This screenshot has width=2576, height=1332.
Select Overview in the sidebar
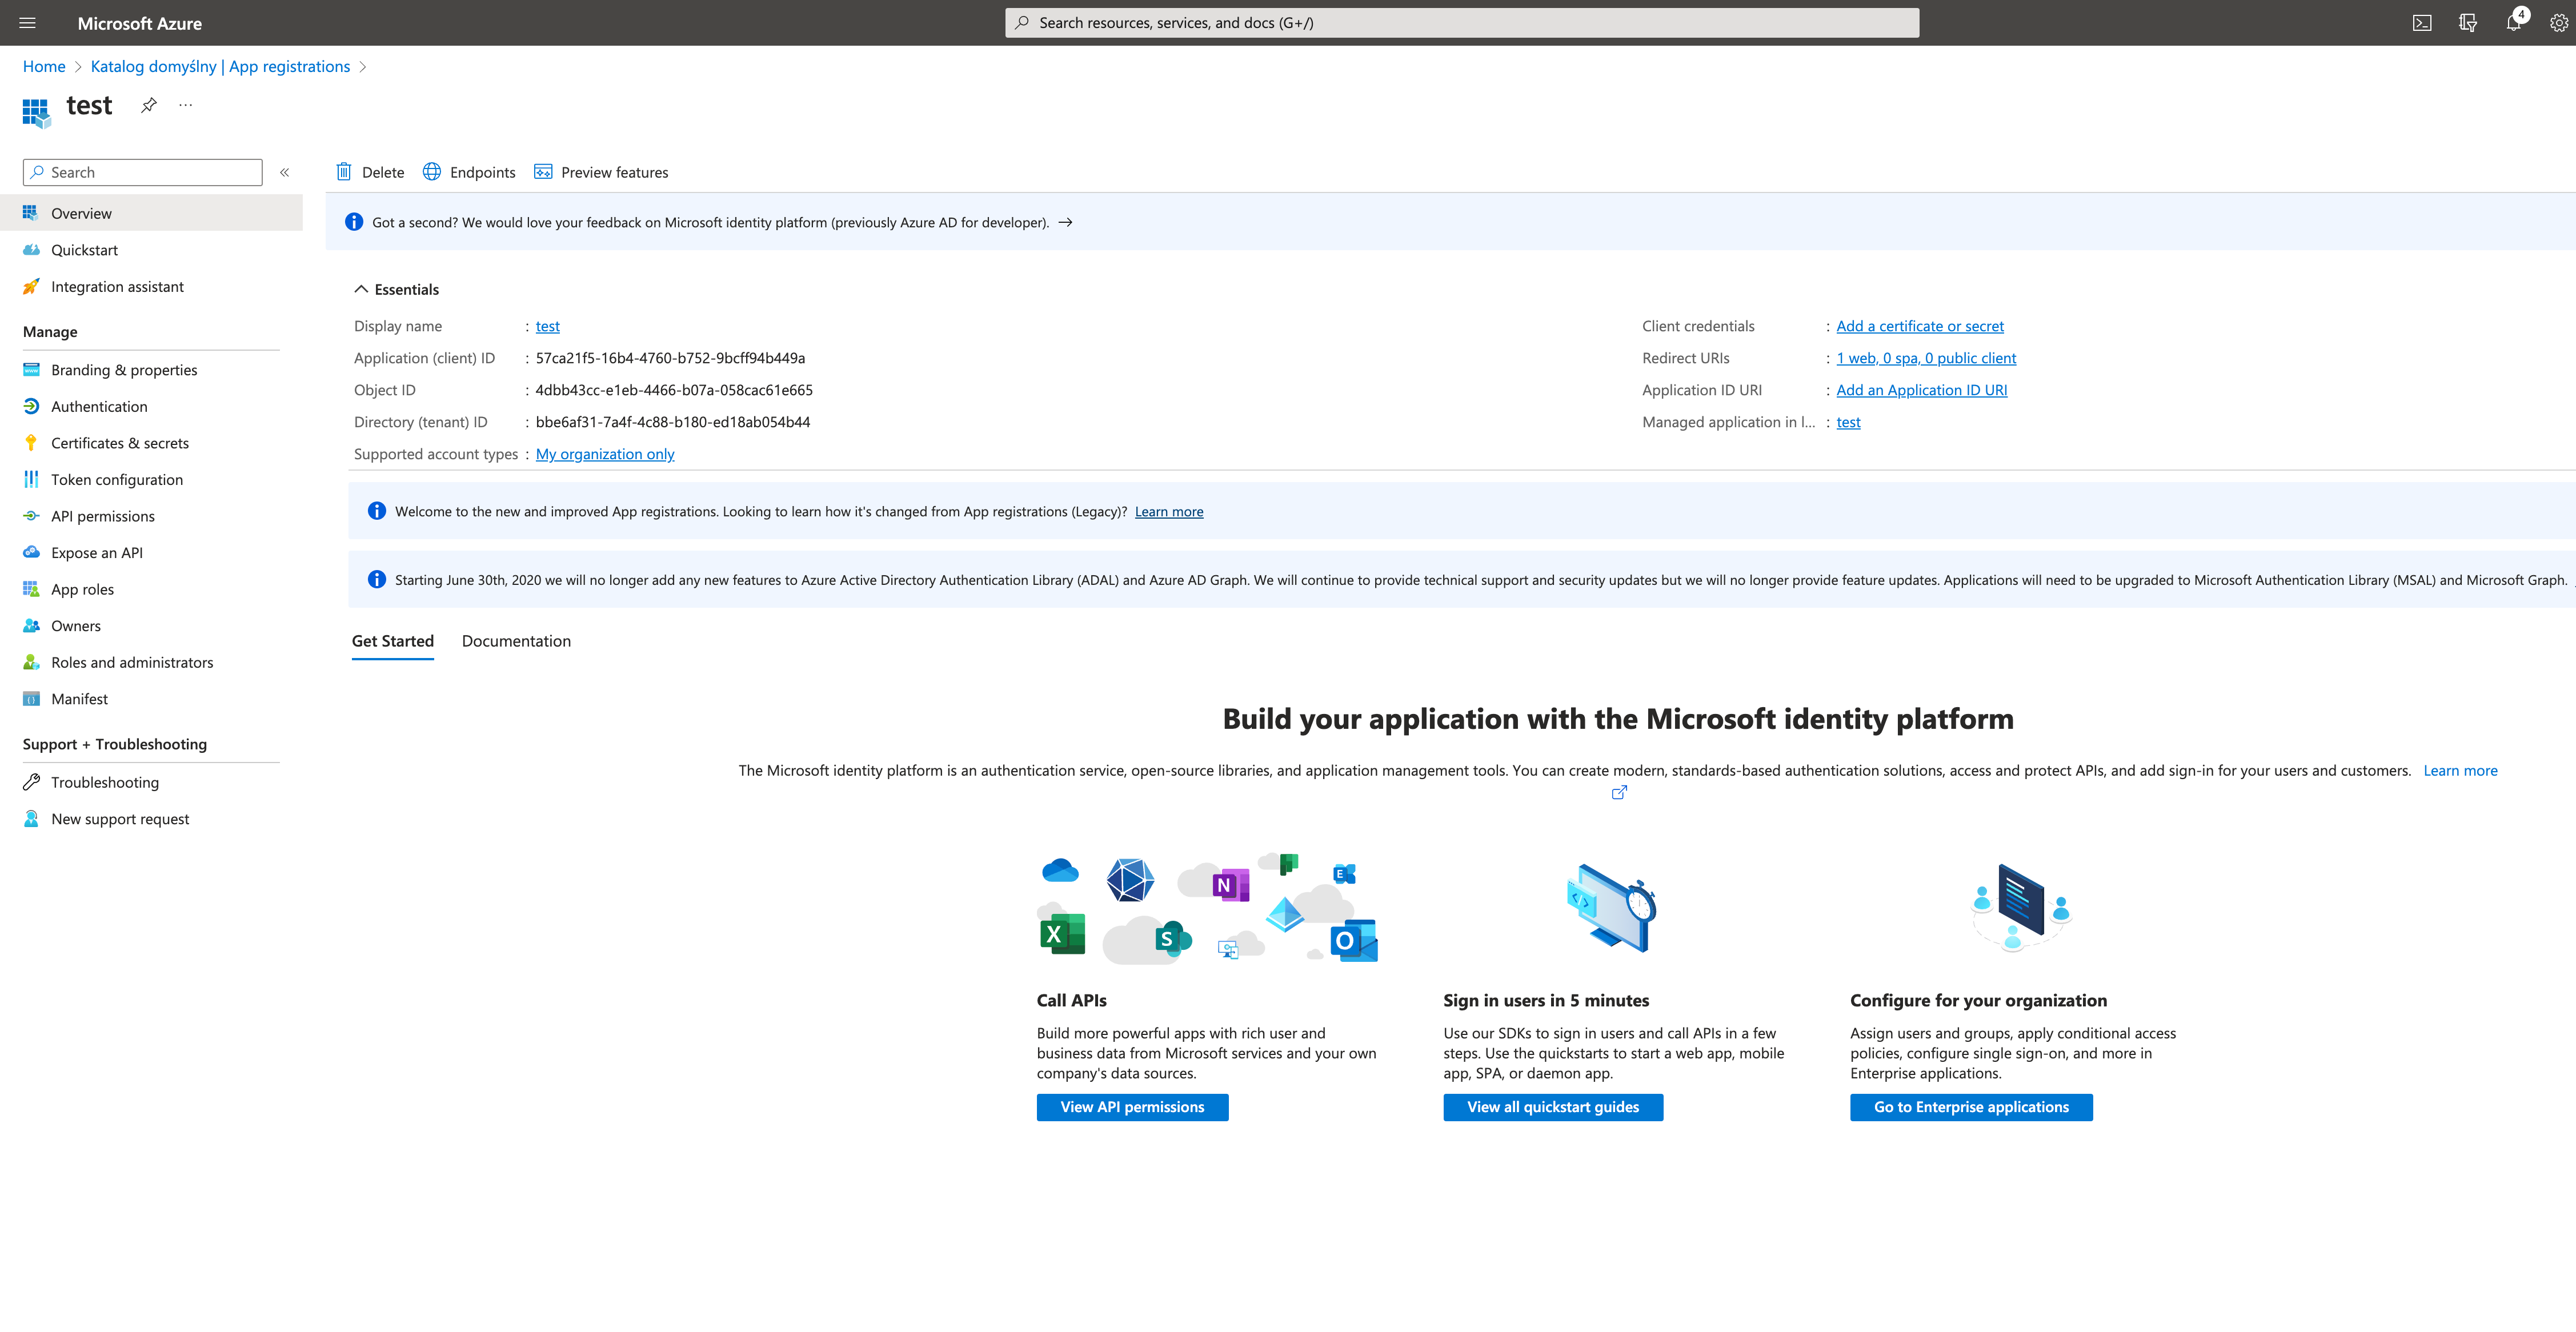coord(151,213)
